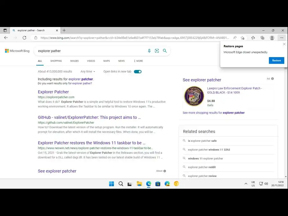The image size is (288, 216).
Task: Switch to the MAPS tab
Action: 107,61
